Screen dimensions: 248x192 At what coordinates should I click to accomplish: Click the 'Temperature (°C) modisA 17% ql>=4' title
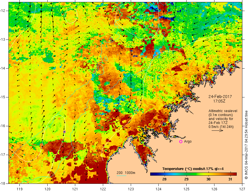click(x=193, y=169)
